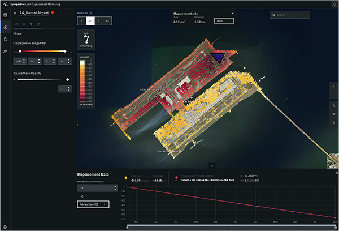This screenshot has width=339, height=231.
Task: Zoom out on the map
Action: point(333,94)
